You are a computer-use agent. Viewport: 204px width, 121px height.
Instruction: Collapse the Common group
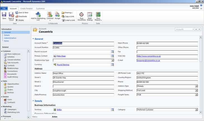coord(2,51)
